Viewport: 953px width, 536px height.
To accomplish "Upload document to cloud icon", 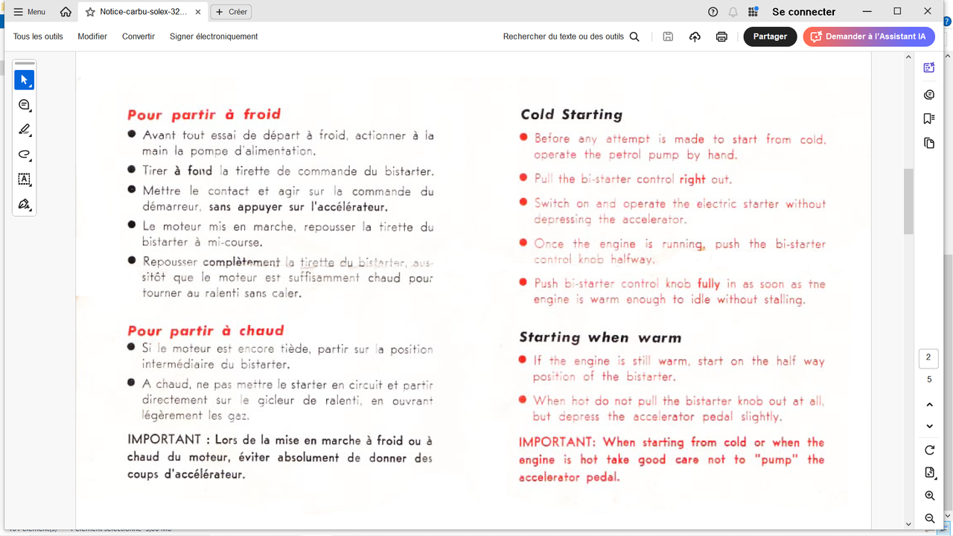I will 695,36.
